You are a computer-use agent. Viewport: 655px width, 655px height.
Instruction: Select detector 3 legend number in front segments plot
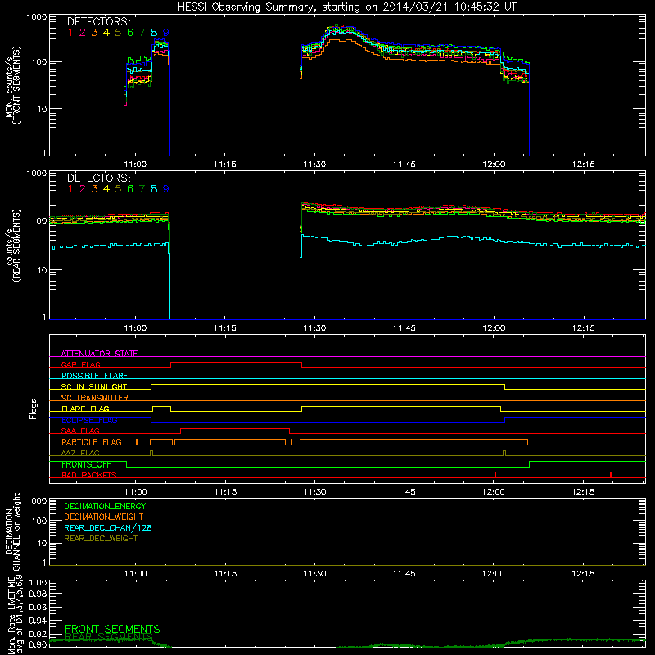94,33
